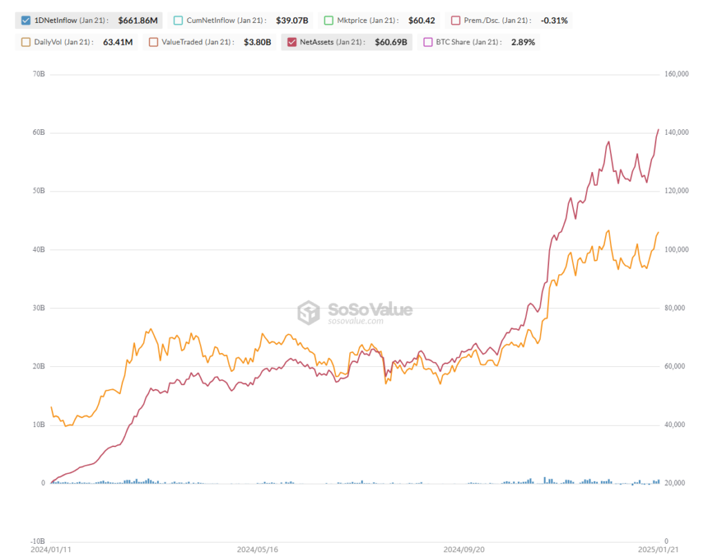Click the -10B left axis label
Screen dimensions: 708x557
coord(37,540)
